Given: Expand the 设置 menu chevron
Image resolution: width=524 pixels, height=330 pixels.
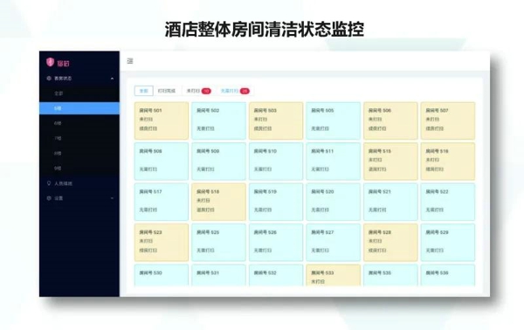Looking at the screenshot, I should (x=112, y=198).
